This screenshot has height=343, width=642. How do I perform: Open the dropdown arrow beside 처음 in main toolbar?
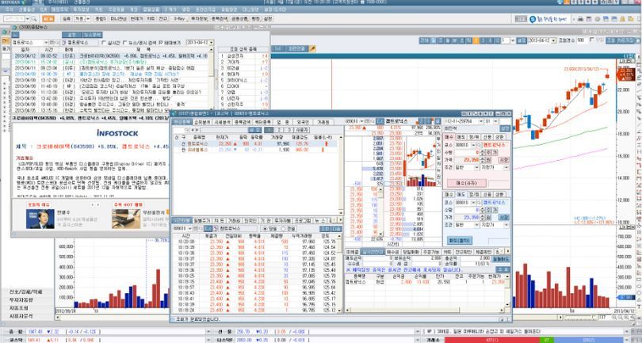click(x=88, y=19)
